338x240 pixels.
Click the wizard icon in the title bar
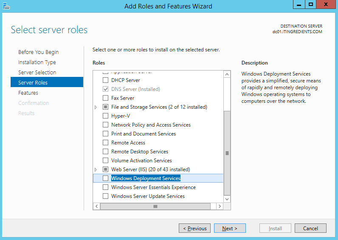tap(6, 6)
